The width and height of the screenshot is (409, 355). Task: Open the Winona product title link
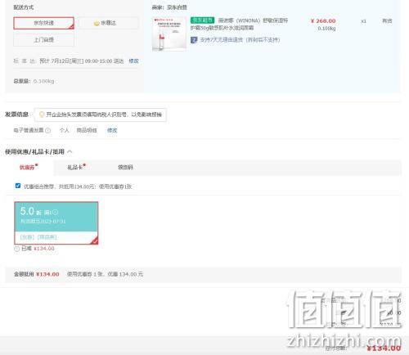tap(239, 24)
